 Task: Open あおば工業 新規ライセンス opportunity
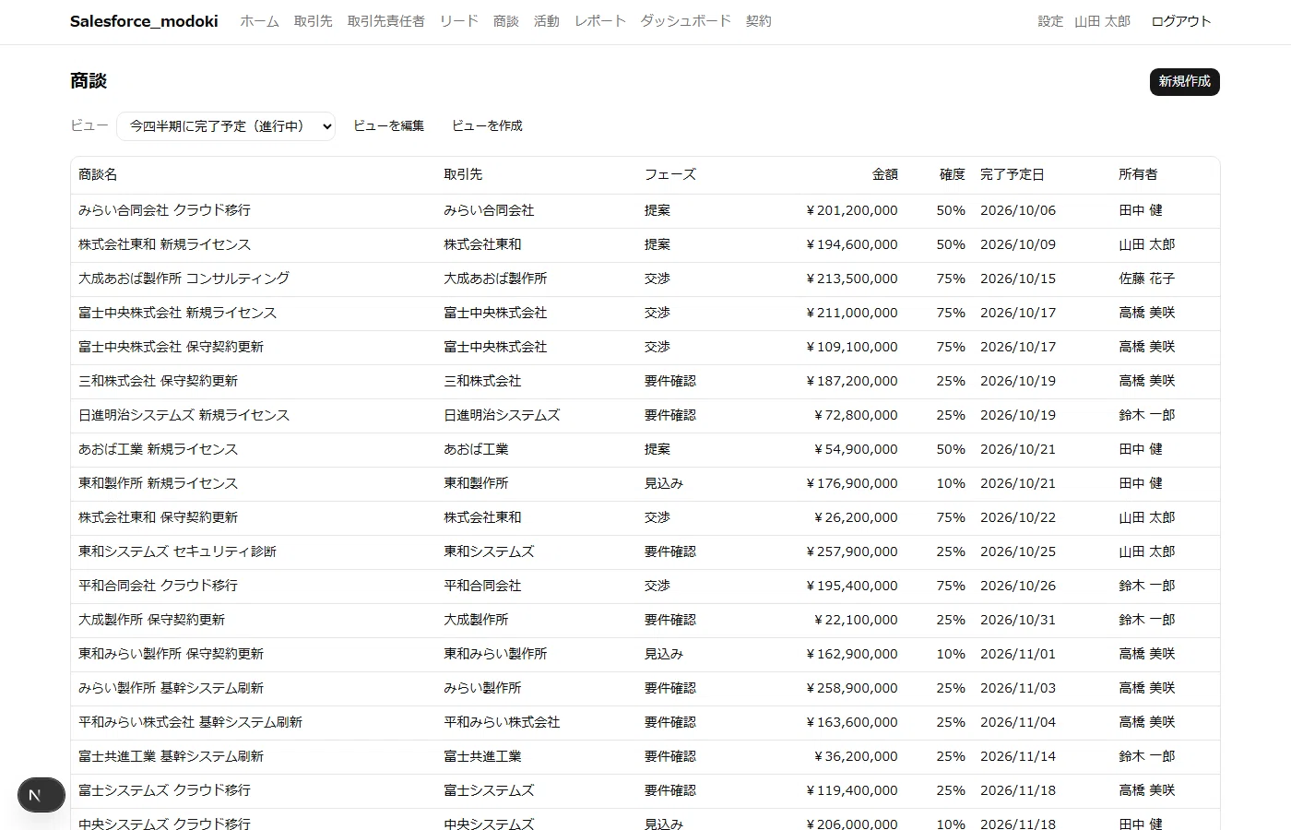point(158,449)
